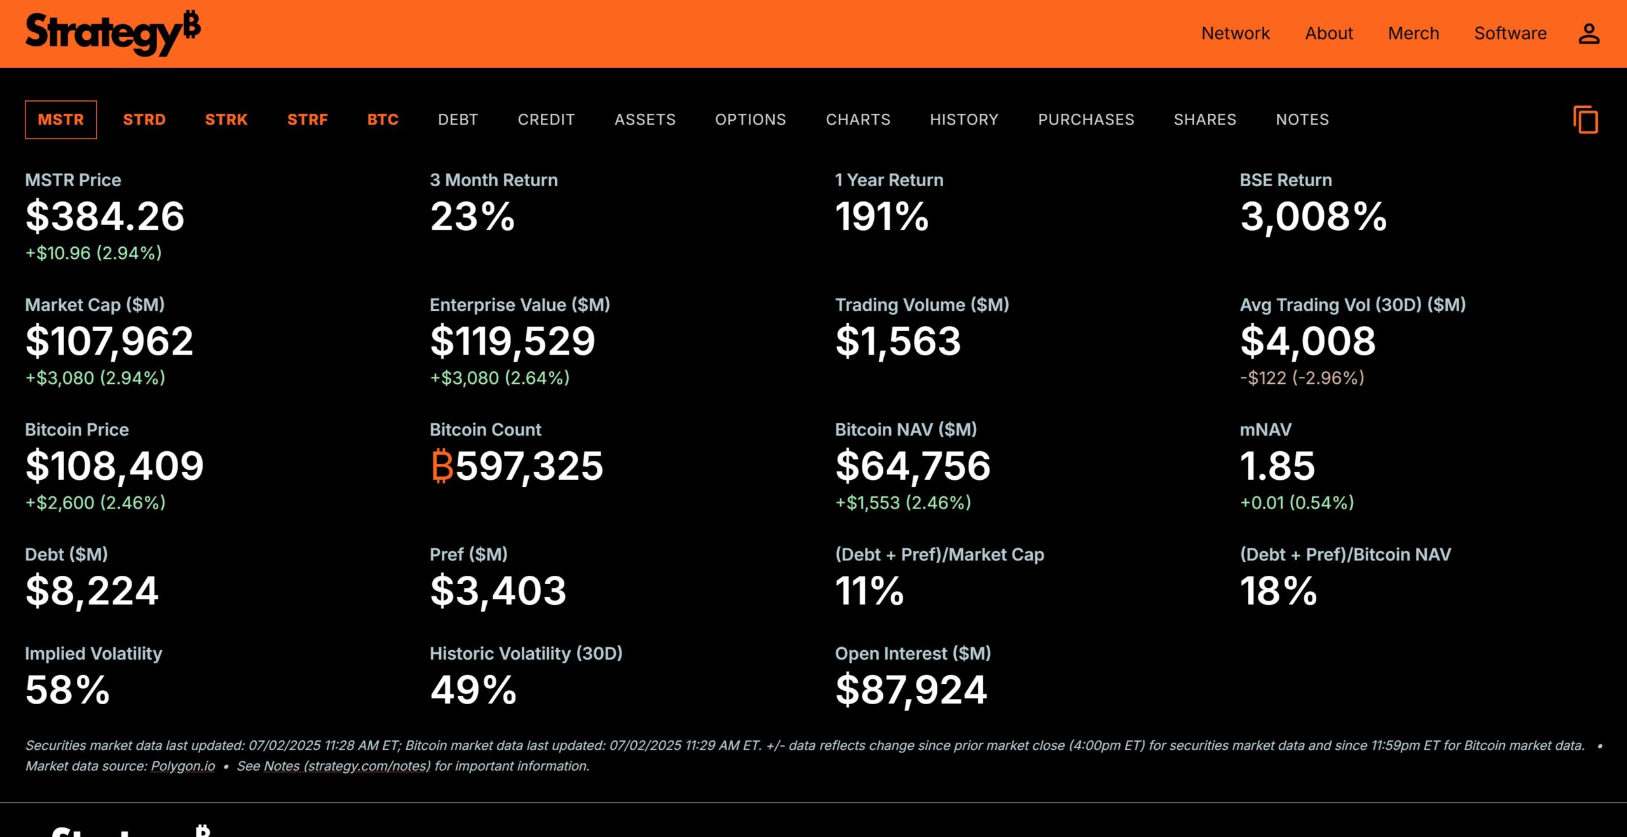Click the Market Cap change +$3,080 (2.94%)
The width and height of the screenshot is (1627, 837).
click(95, 378)
